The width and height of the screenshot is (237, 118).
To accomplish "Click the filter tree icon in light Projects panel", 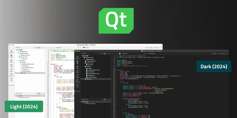I will click(36, 48).
